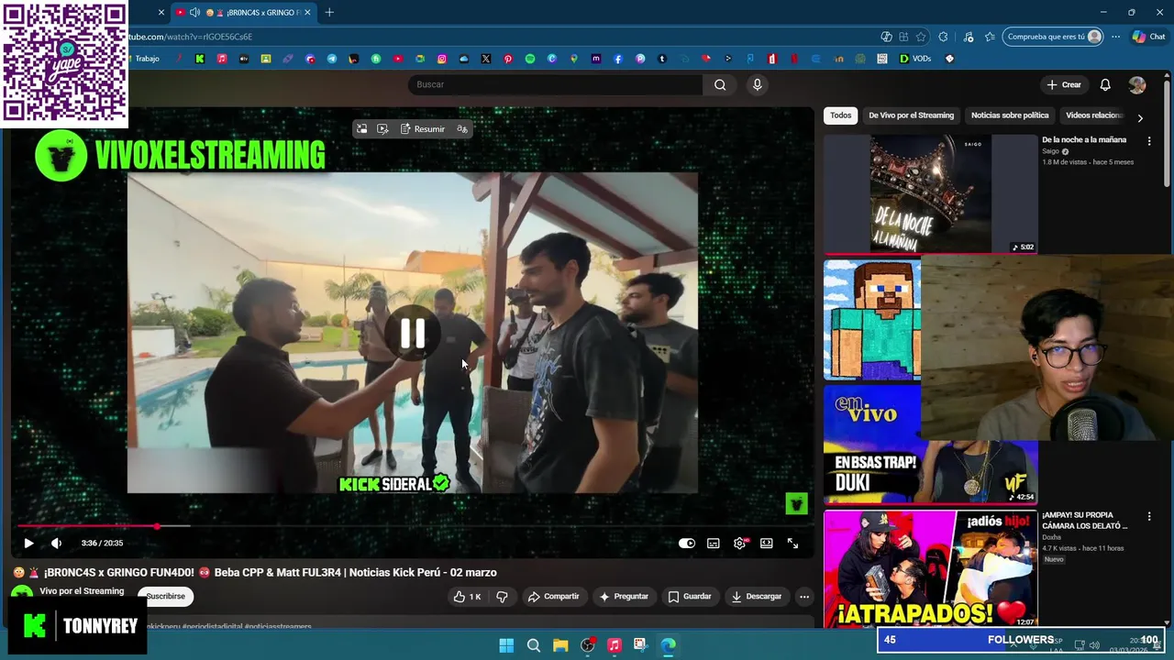Like the video with thumbs up
Image resolution: width=1174 pixels, height=660 pixels.
pos(467,597)
